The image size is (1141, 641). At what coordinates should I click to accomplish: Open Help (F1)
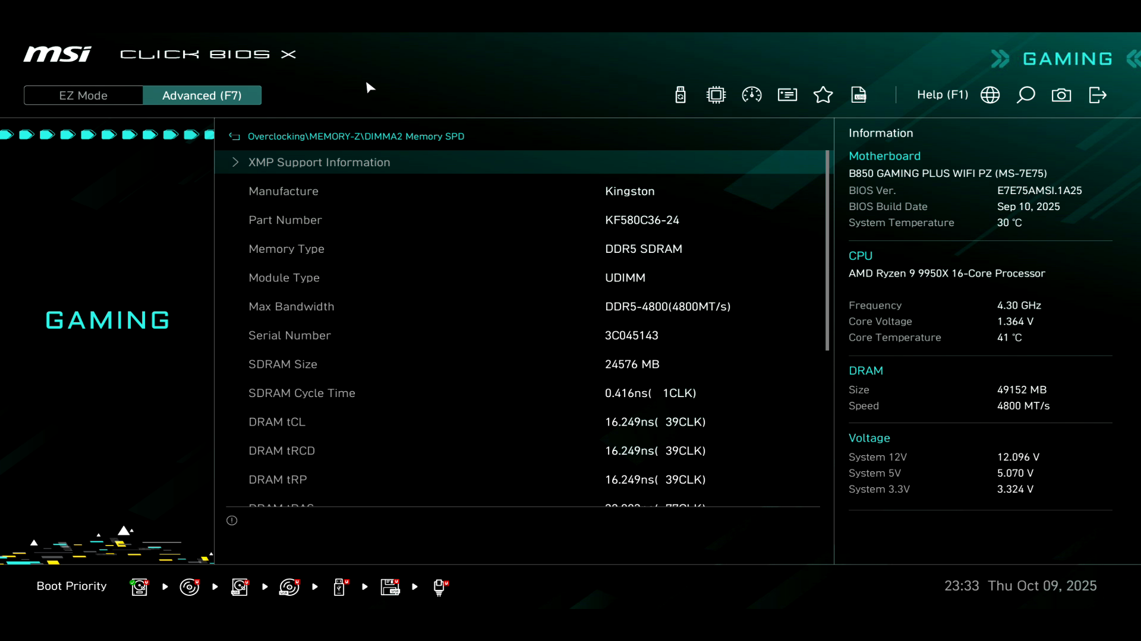point(943,95)
